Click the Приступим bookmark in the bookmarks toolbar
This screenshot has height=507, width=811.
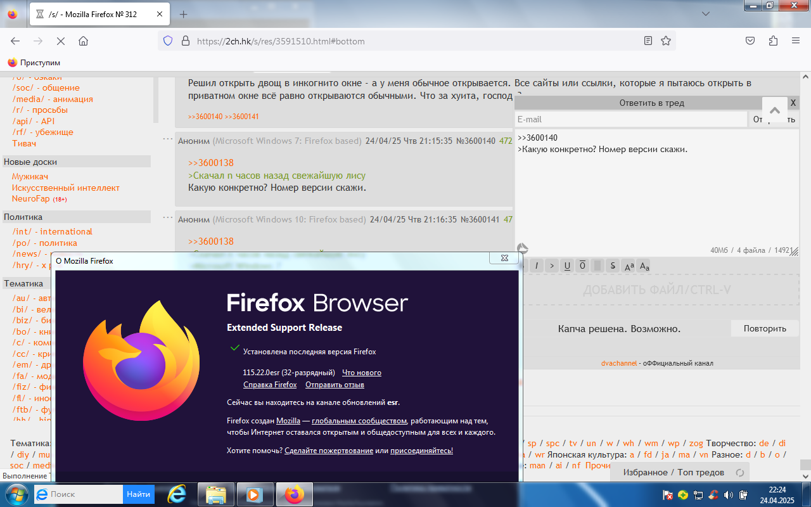[34, 63]
